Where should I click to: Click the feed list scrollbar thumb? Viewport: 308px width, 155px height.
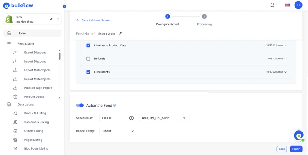(x=60, y=56)
